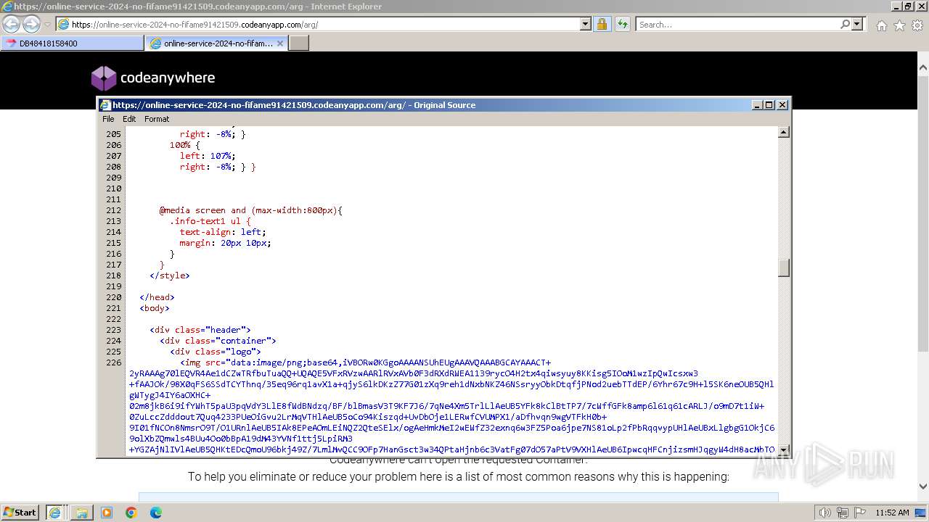
Task: Switch to the DB48418158400 tab
Action: click(72, 43)
